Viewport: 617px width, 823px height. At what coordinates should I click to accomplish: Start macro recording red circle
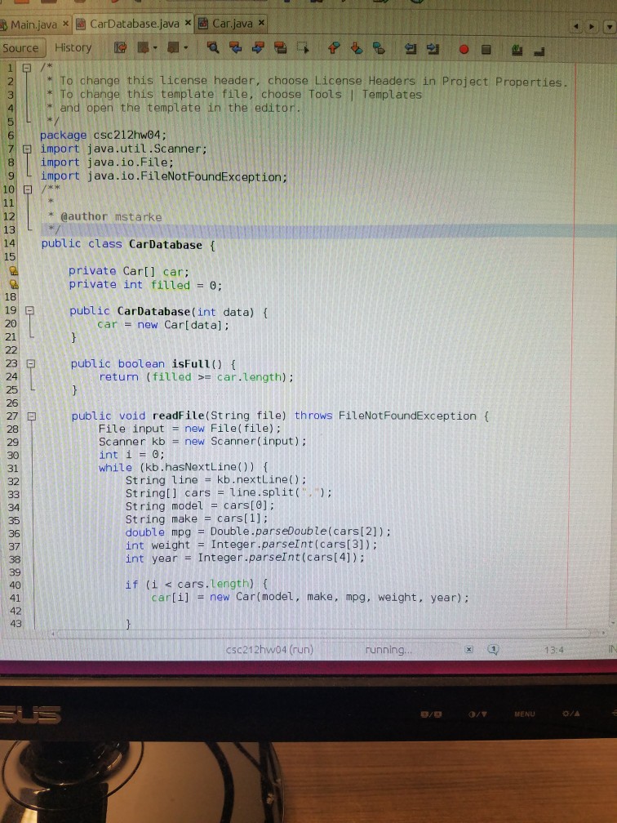(464, 49)
